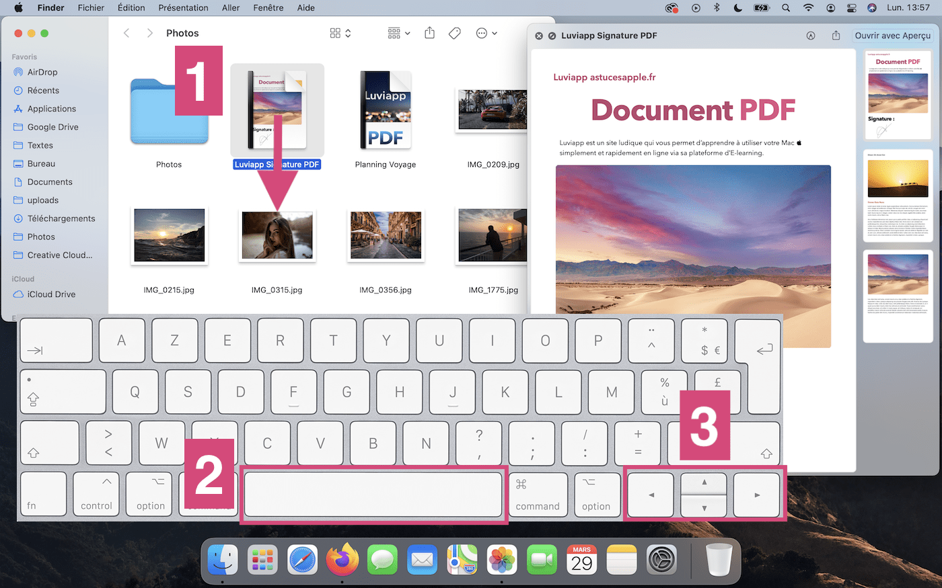Open Control Center in menu bar
Viewport: 942px width, 588px height.
click(851, 8)
